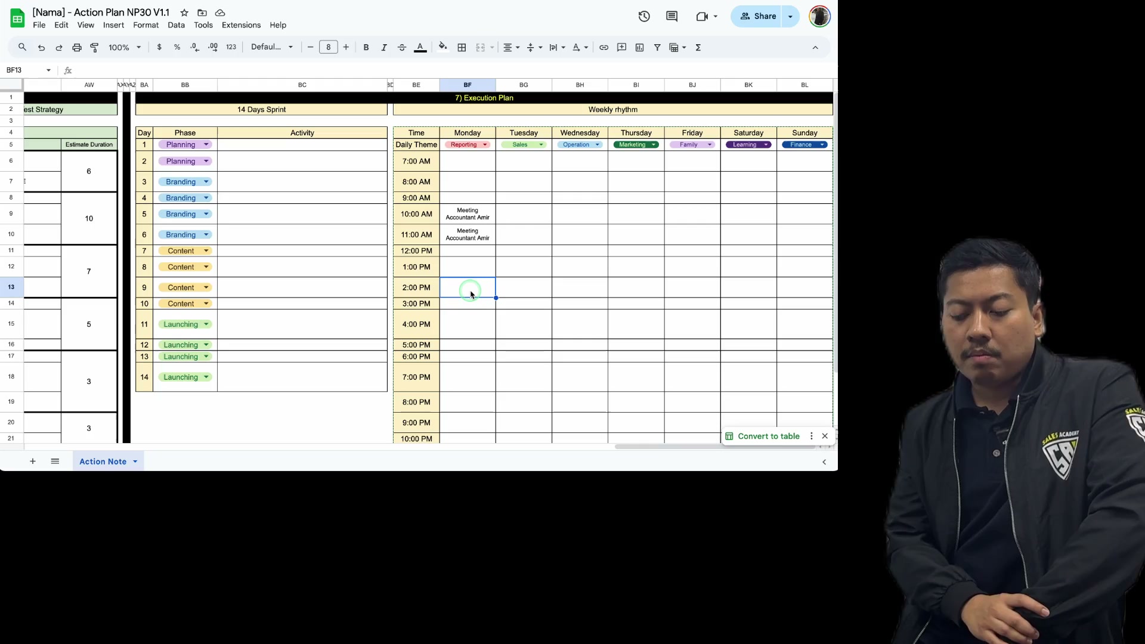Open the font family dropdown
1145x644 pixels.
click(x=272, y=47)
